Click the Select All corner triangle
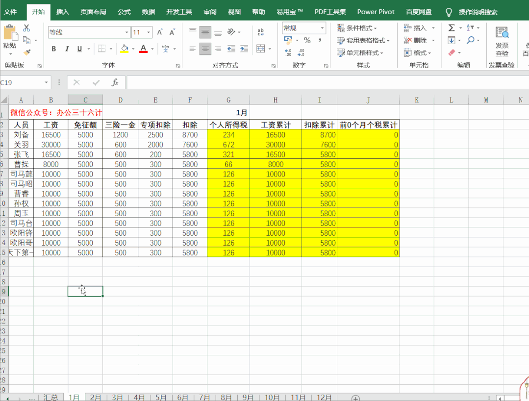The width and height of the screenshot is (529, 401). click(4, 100)
